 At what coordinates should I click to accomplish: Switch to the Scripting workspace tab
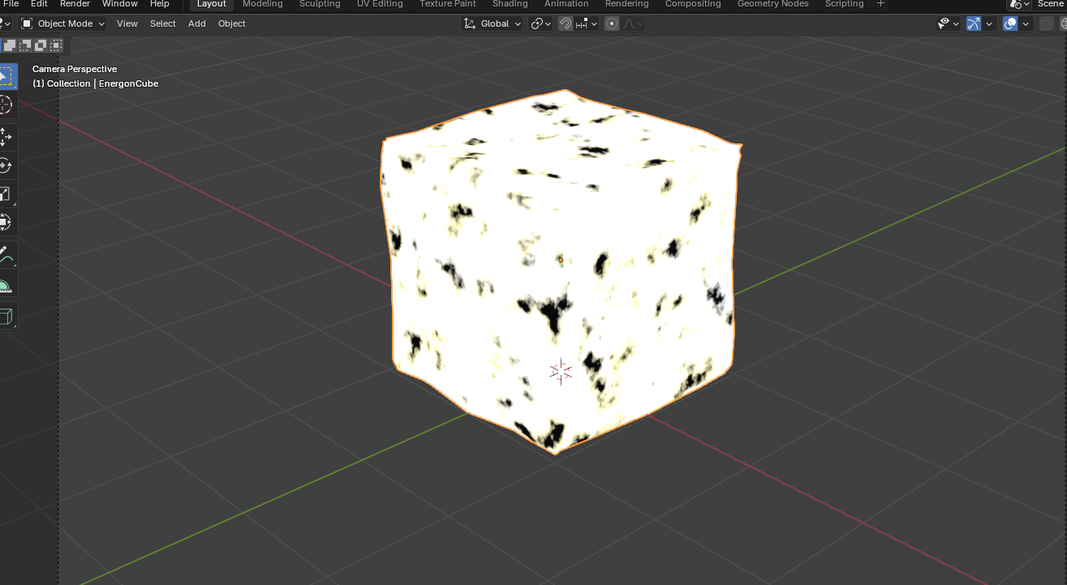tap(844, 4)
